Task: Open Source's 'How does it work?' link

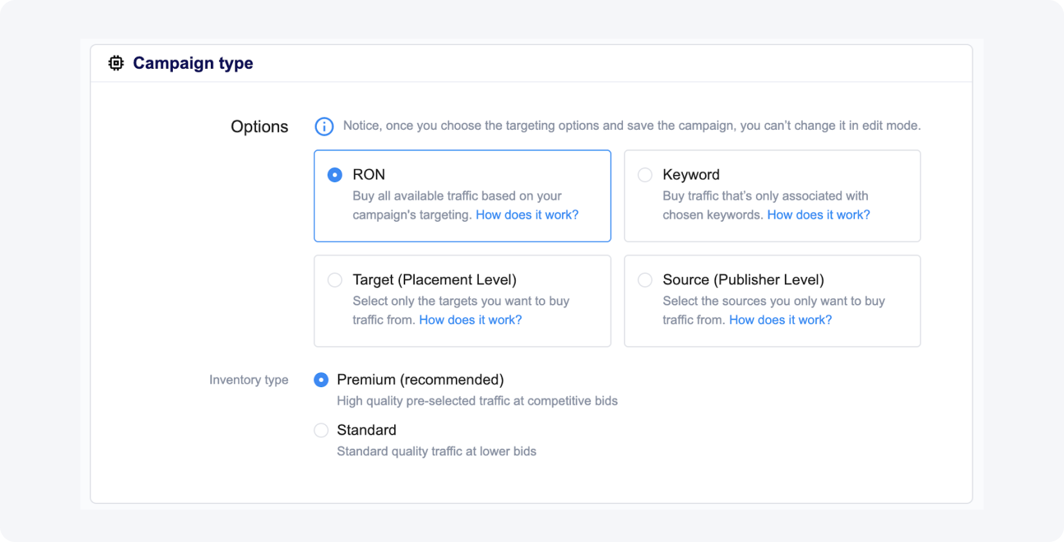Action: coord(780,320)
